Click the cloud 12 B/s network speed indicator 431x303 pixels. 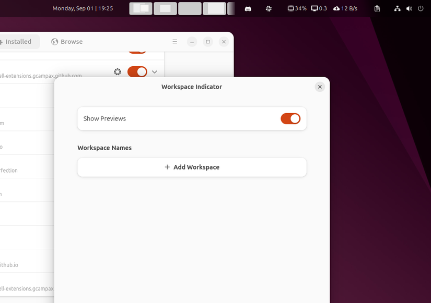[345, 8]
